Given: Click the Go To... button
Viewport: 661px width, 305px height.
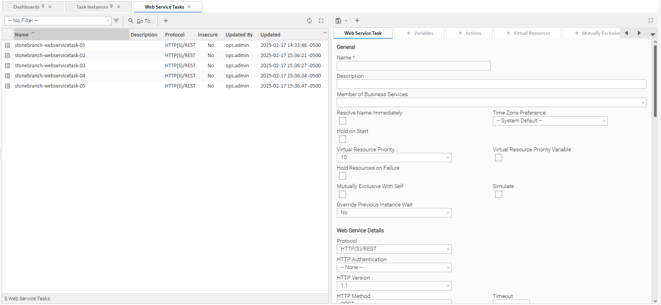Looking at the screenshot, I should (141, 21).
